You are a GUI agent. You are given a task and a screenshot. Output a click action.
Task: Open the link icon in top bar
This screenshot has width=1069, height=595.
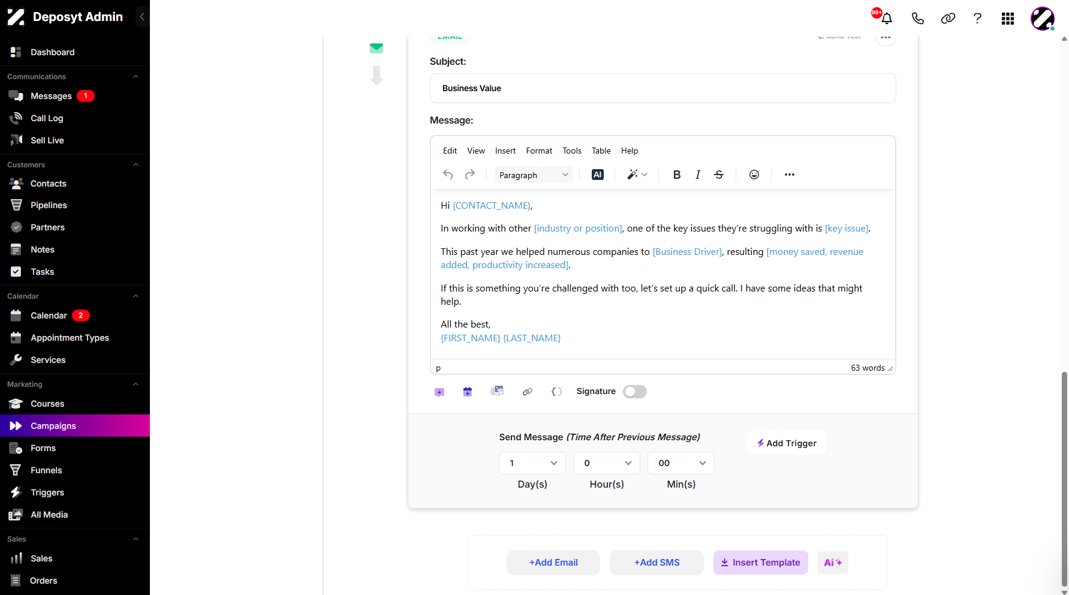click(948, 18)
